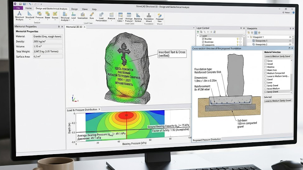Move layer up in Layer Control
303x170 pixels.
pos(208,32)
